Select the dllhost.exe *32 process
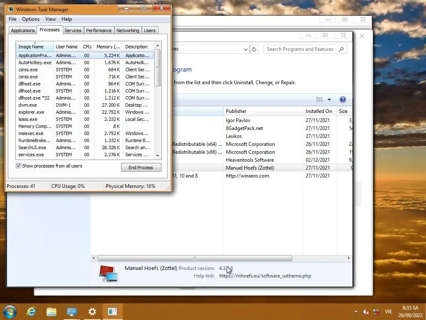426x320 pixels. tap(85, 98)
